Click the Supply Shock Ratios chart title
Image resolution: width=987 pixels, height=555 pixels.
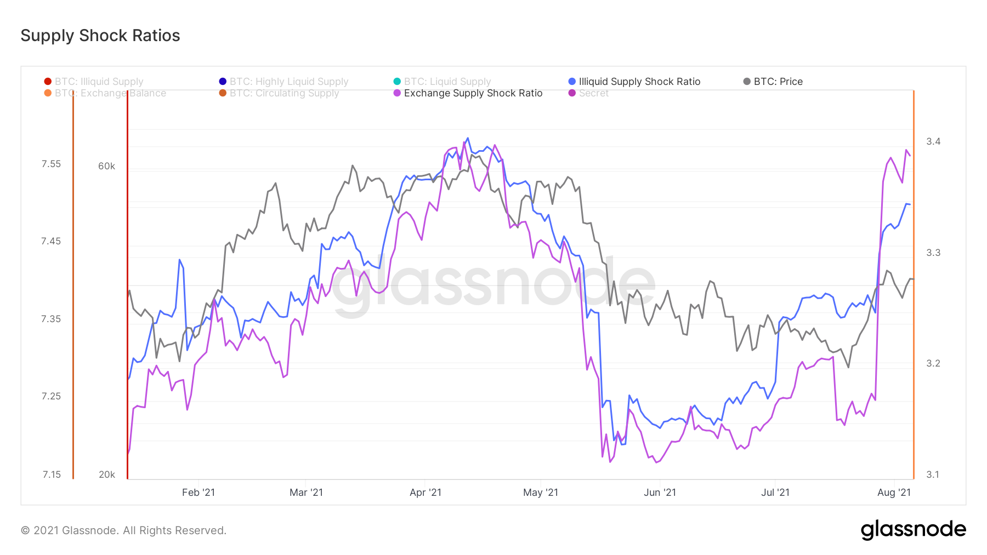[x=100, y=36]
